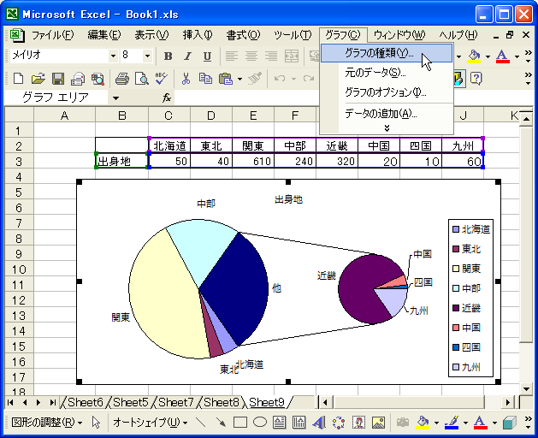Open 挿入 menu
The image size is (538, 438).
pos(198,35)
